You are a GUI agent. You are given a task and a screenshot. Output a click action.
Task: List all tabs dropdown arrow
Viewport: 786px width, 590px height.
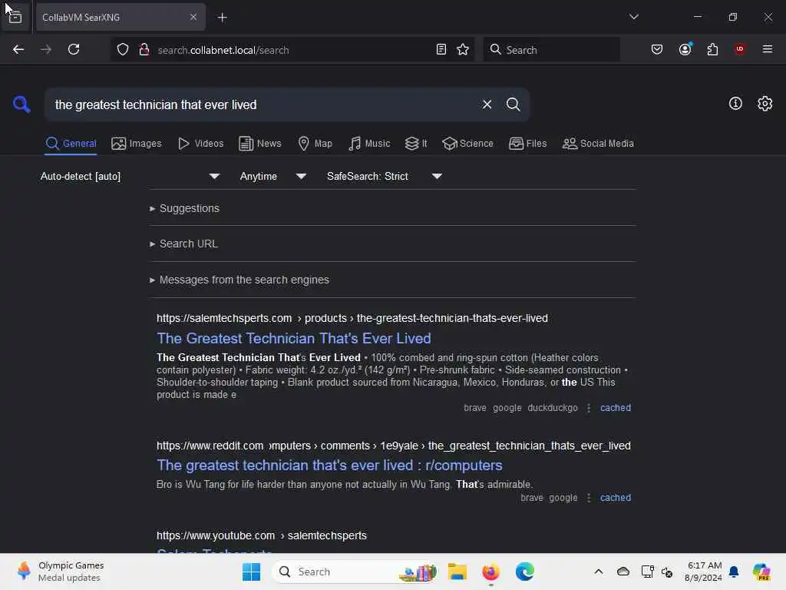click(633, 17)
